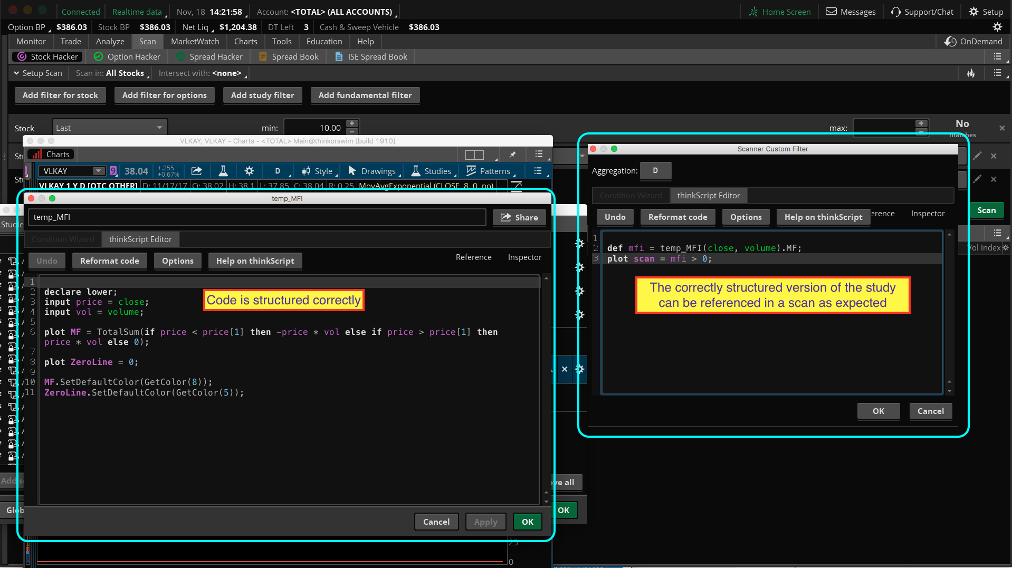The width and height of the screenshot is (1012, 568).
Task: Click the flame icon in scan bar
Action: 971,73
